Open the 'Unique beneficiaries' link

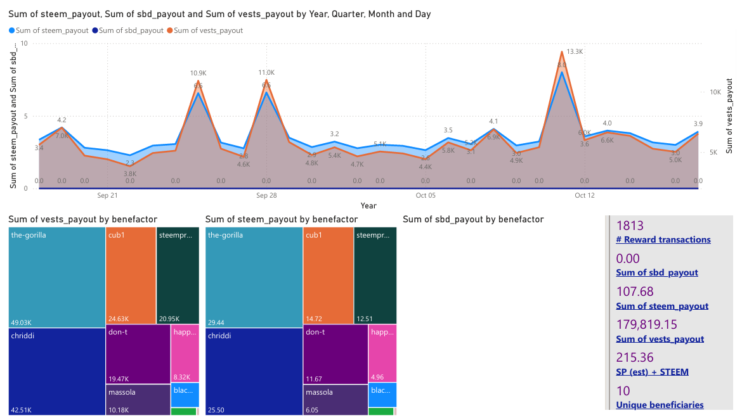(660, 405)
